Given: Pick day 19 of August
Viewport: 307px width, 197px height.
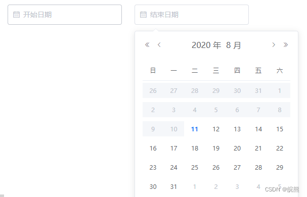Looking at the screenshot, I should (x=216, y=149).
